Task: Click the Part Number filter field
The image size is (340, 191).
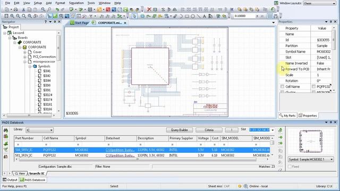Action: tap(28, 144)
